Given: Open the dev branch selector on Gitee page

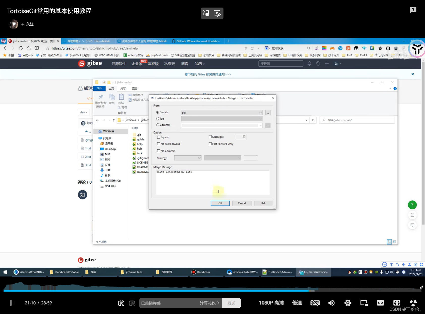Looking at the screenshot, I should (x=83, y=112).
